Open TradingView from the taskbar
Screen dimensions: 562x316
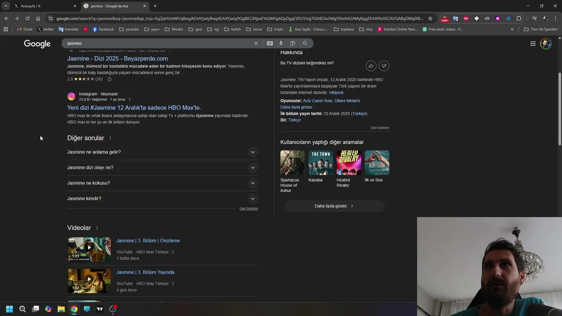[x=100, y=309]
